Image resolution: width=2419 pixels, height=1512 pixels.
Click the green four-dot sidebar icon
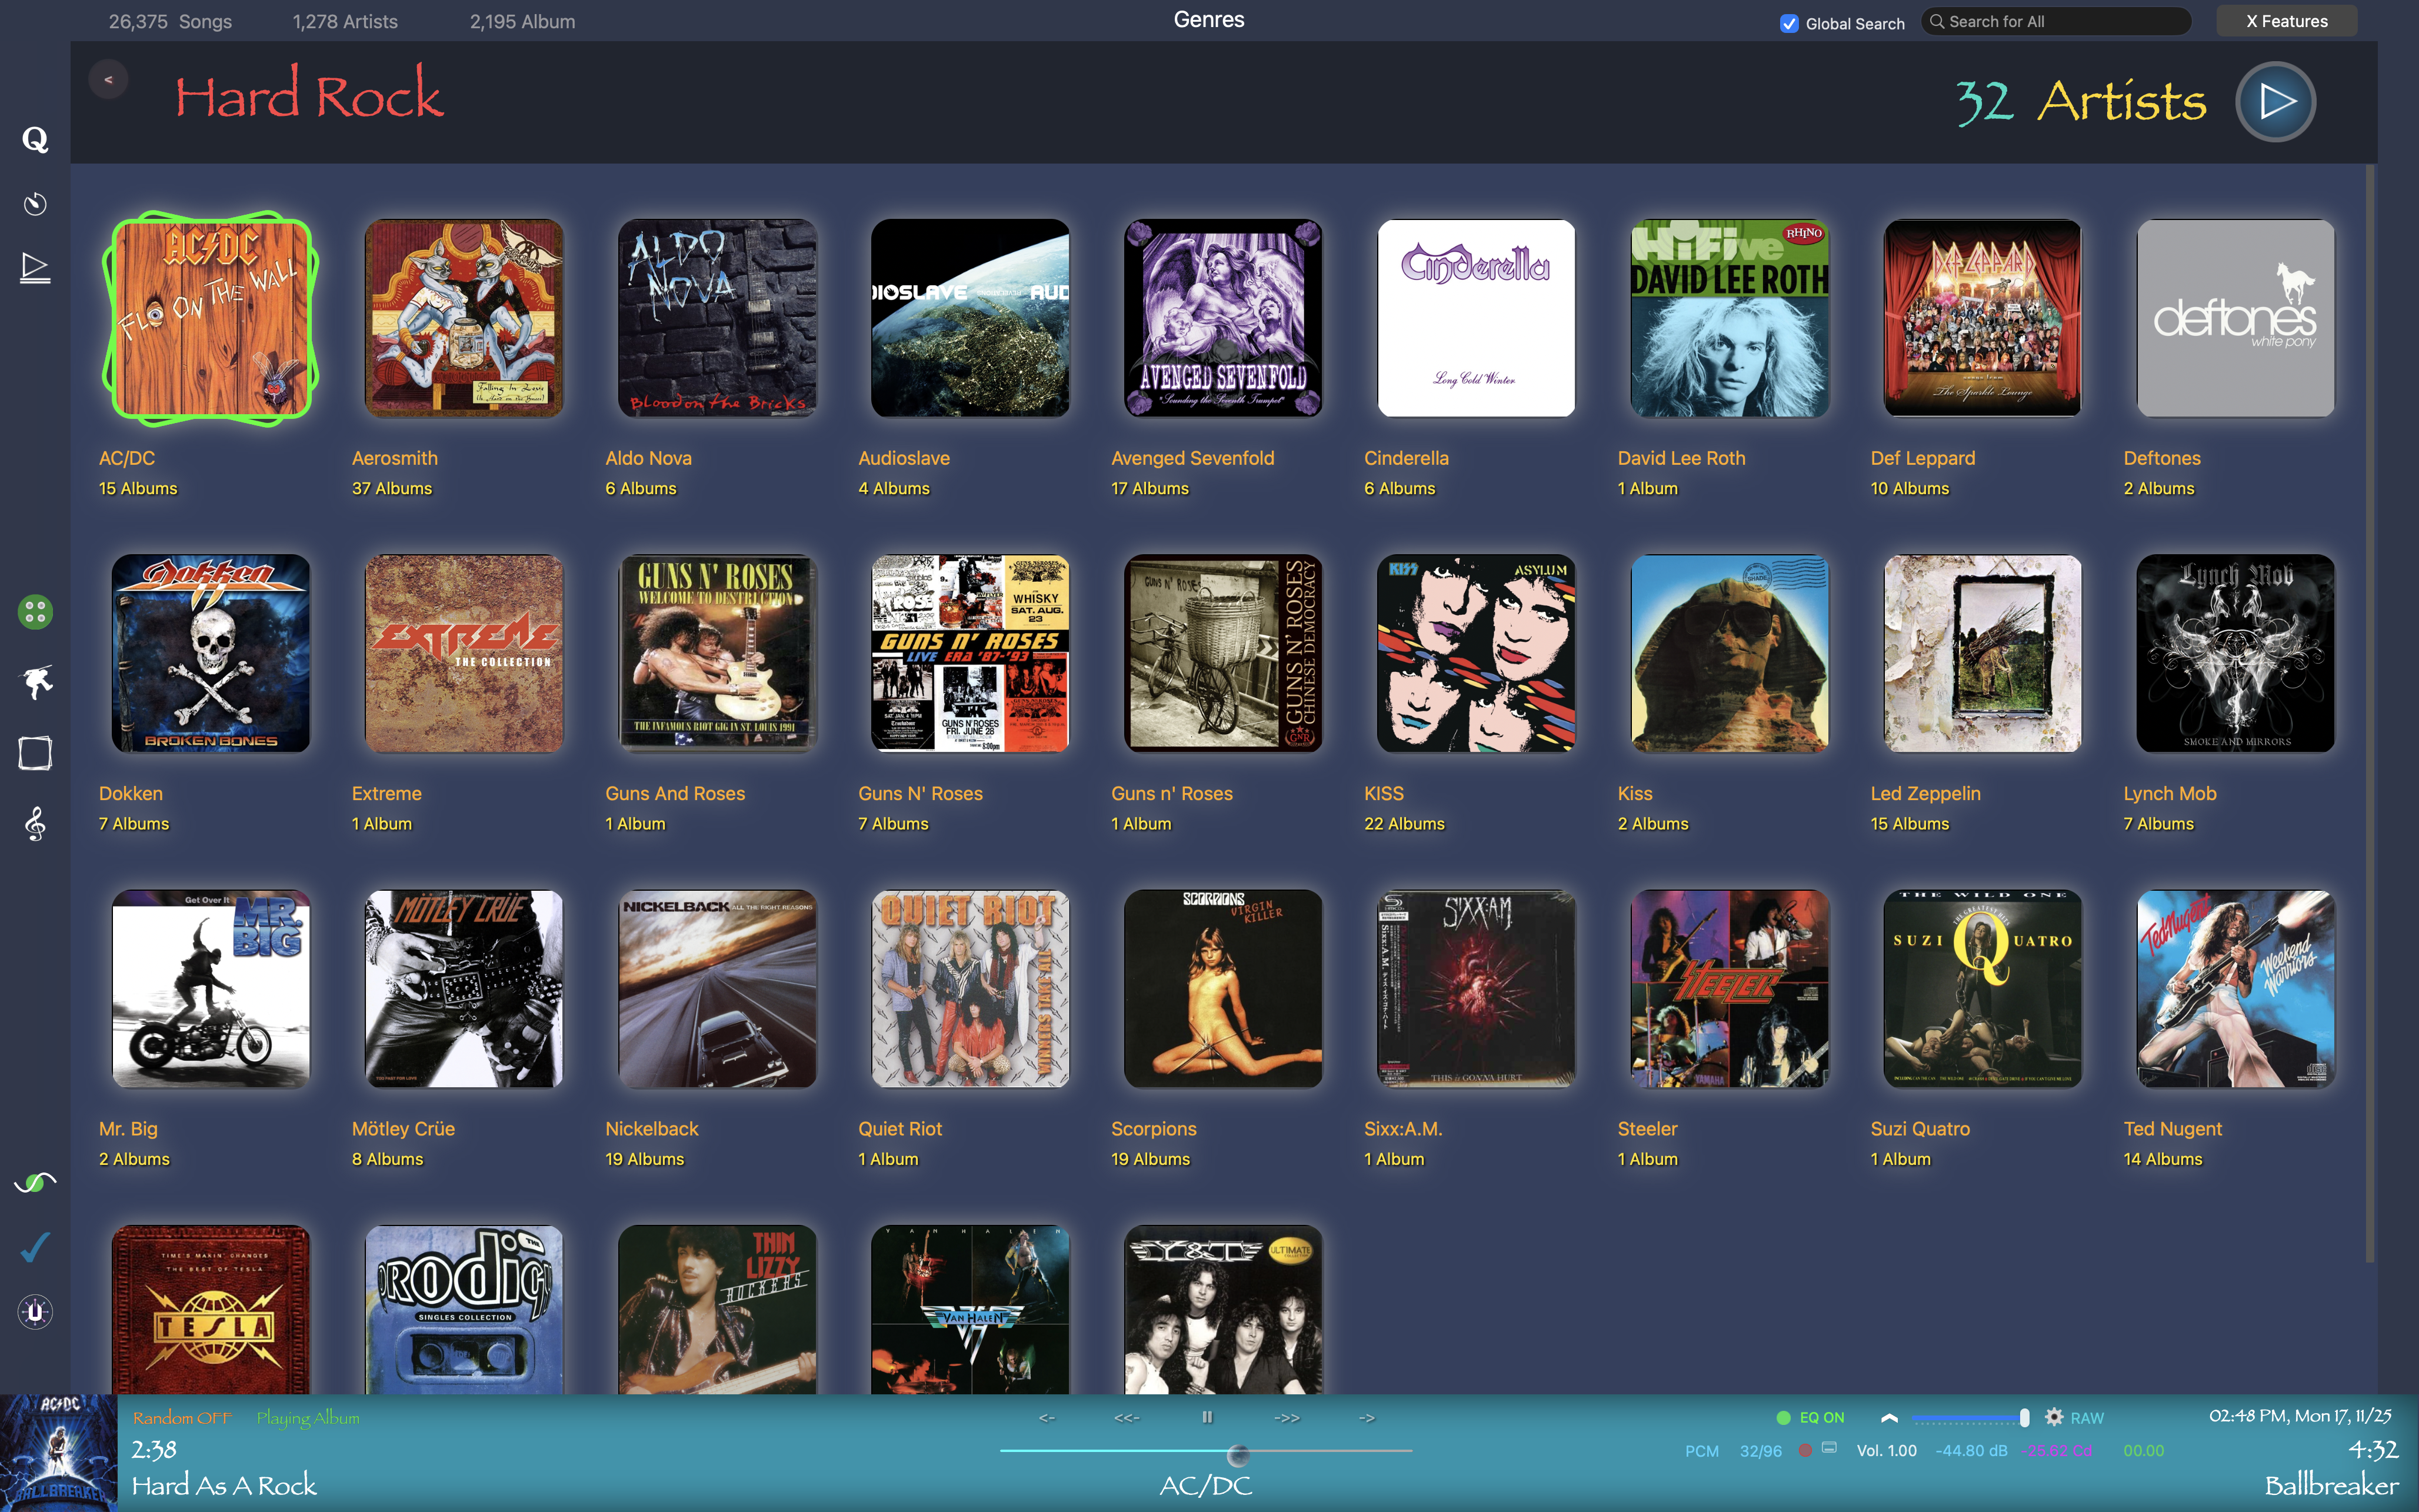pos(35,611)
